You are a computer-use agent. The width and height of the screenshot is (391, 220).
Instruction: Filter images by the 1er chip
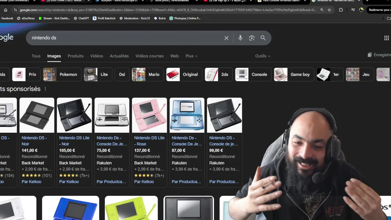point(330,74)
